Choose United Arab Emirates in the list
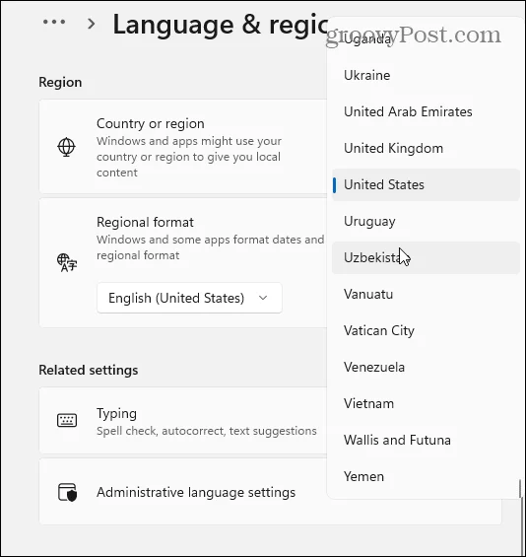Viewport: 526px width, 557px height. click(426, 112)
